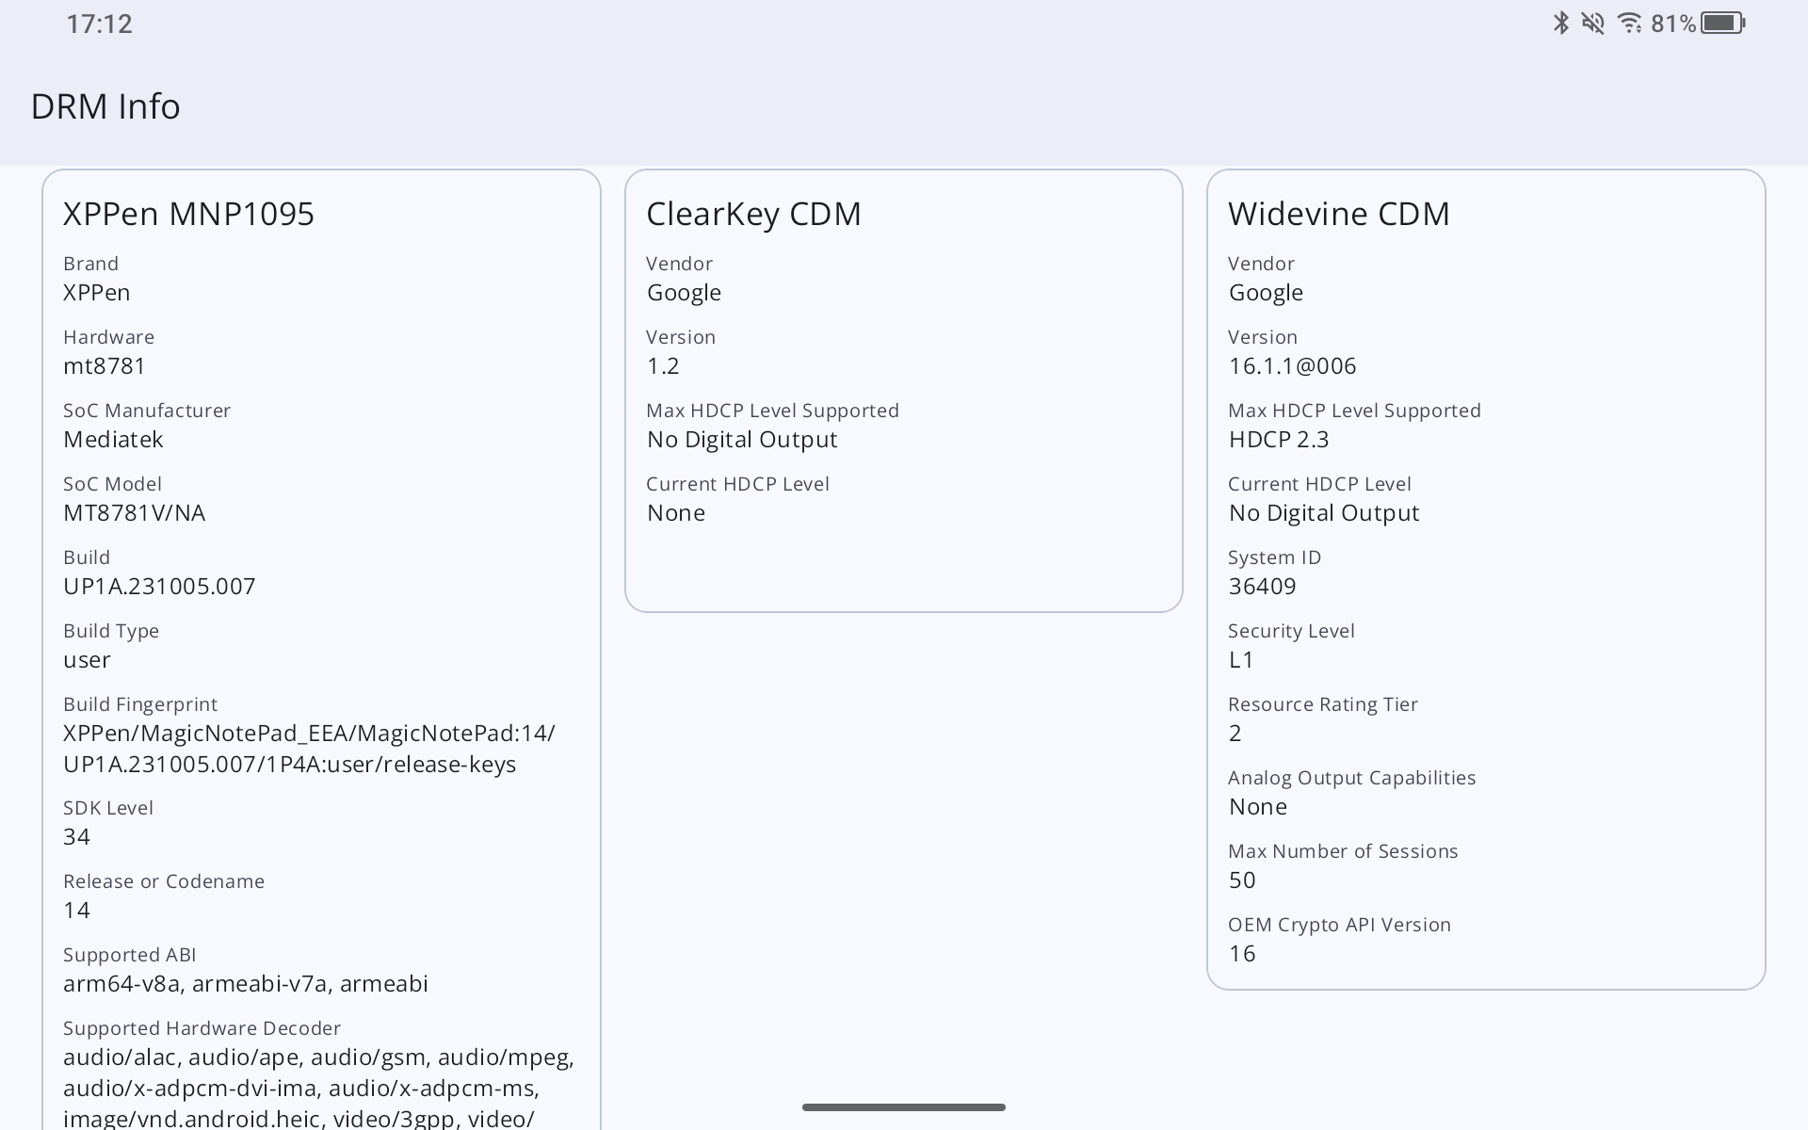Screen dimensions: 1808x1130
Task: Tap the battery status icon
Action: (1723, 23)
